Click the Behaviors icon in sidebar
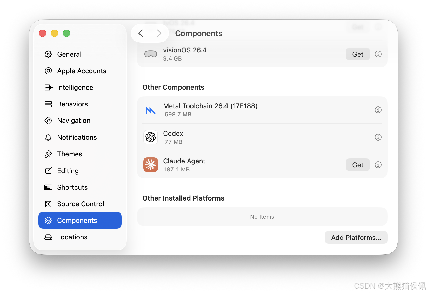The height and width of the screenshot is (293, 427). point(48,104)
